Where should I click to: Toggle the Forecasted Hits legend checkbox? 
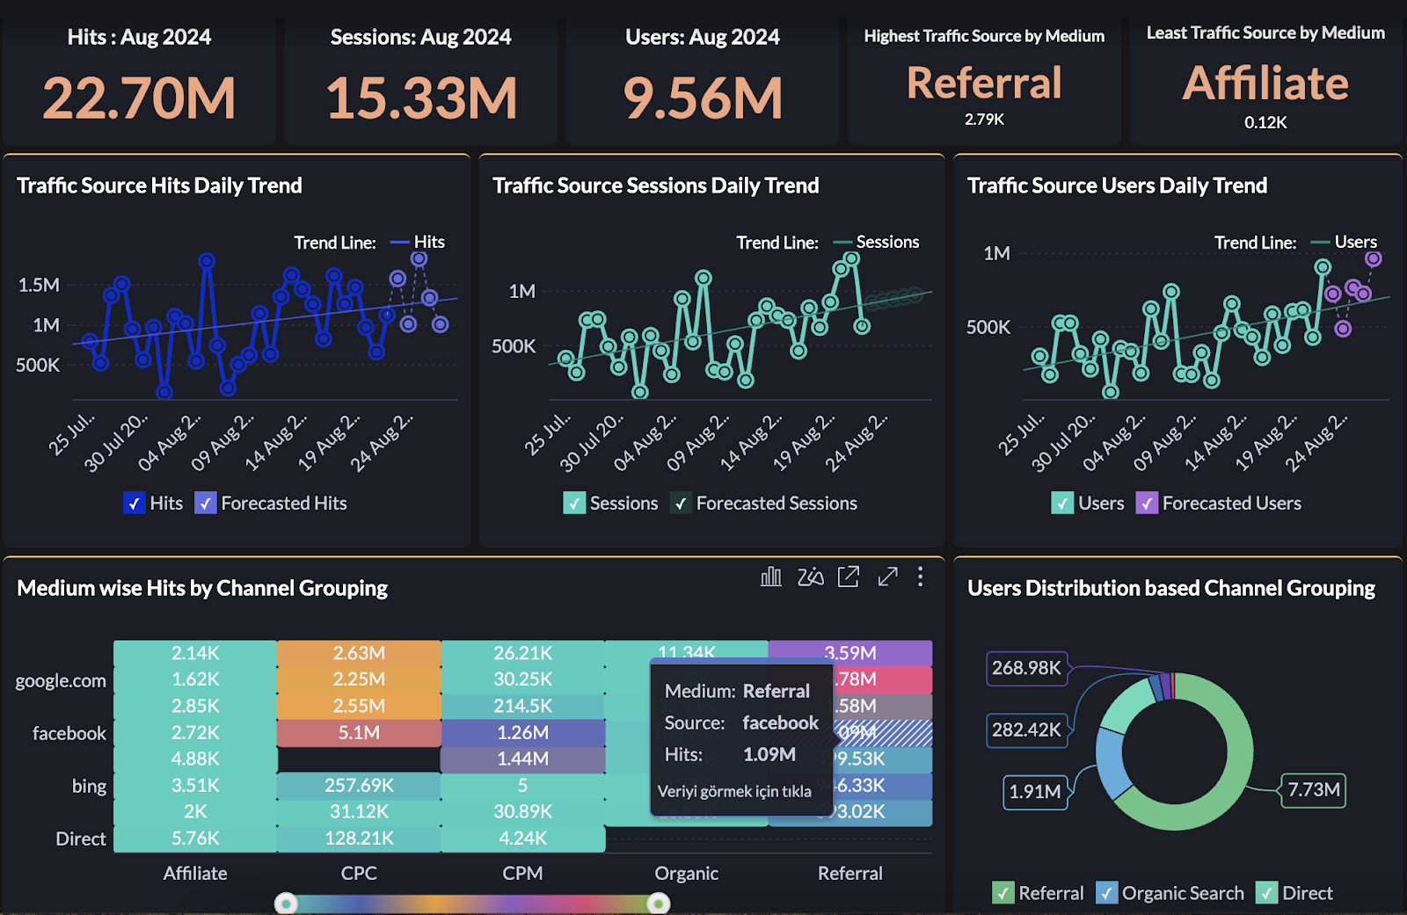205,504
